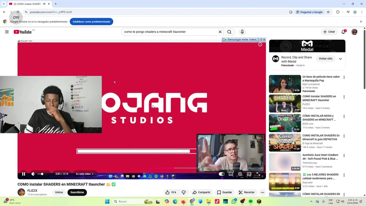Go to YouTube home via the logo
The image size is (366, 206).
click(x=23, y=32)
